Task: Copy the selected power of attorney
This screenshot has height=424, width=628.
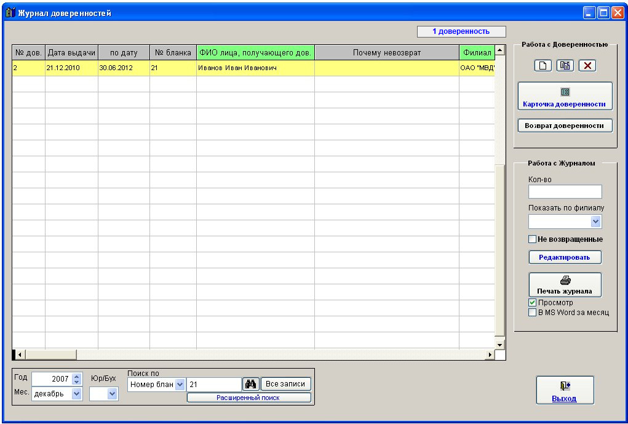Action: (x=565, y=66)
